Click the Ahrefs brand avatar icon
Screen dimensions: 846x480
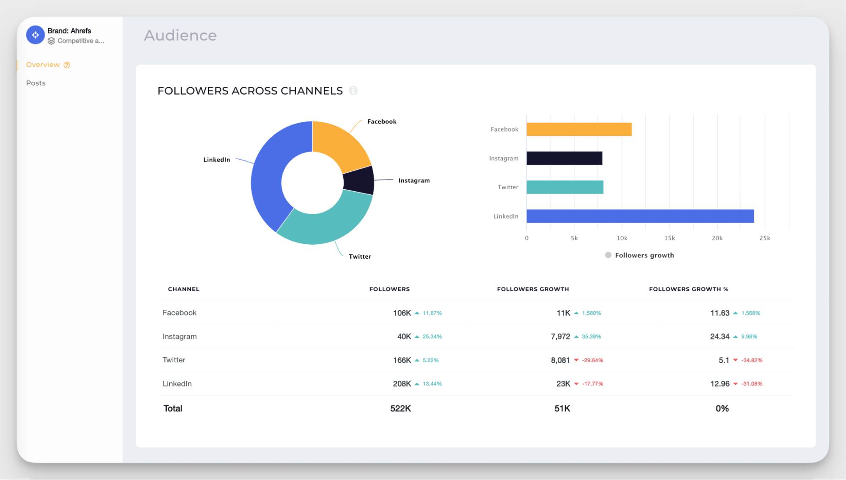point(35,35)
